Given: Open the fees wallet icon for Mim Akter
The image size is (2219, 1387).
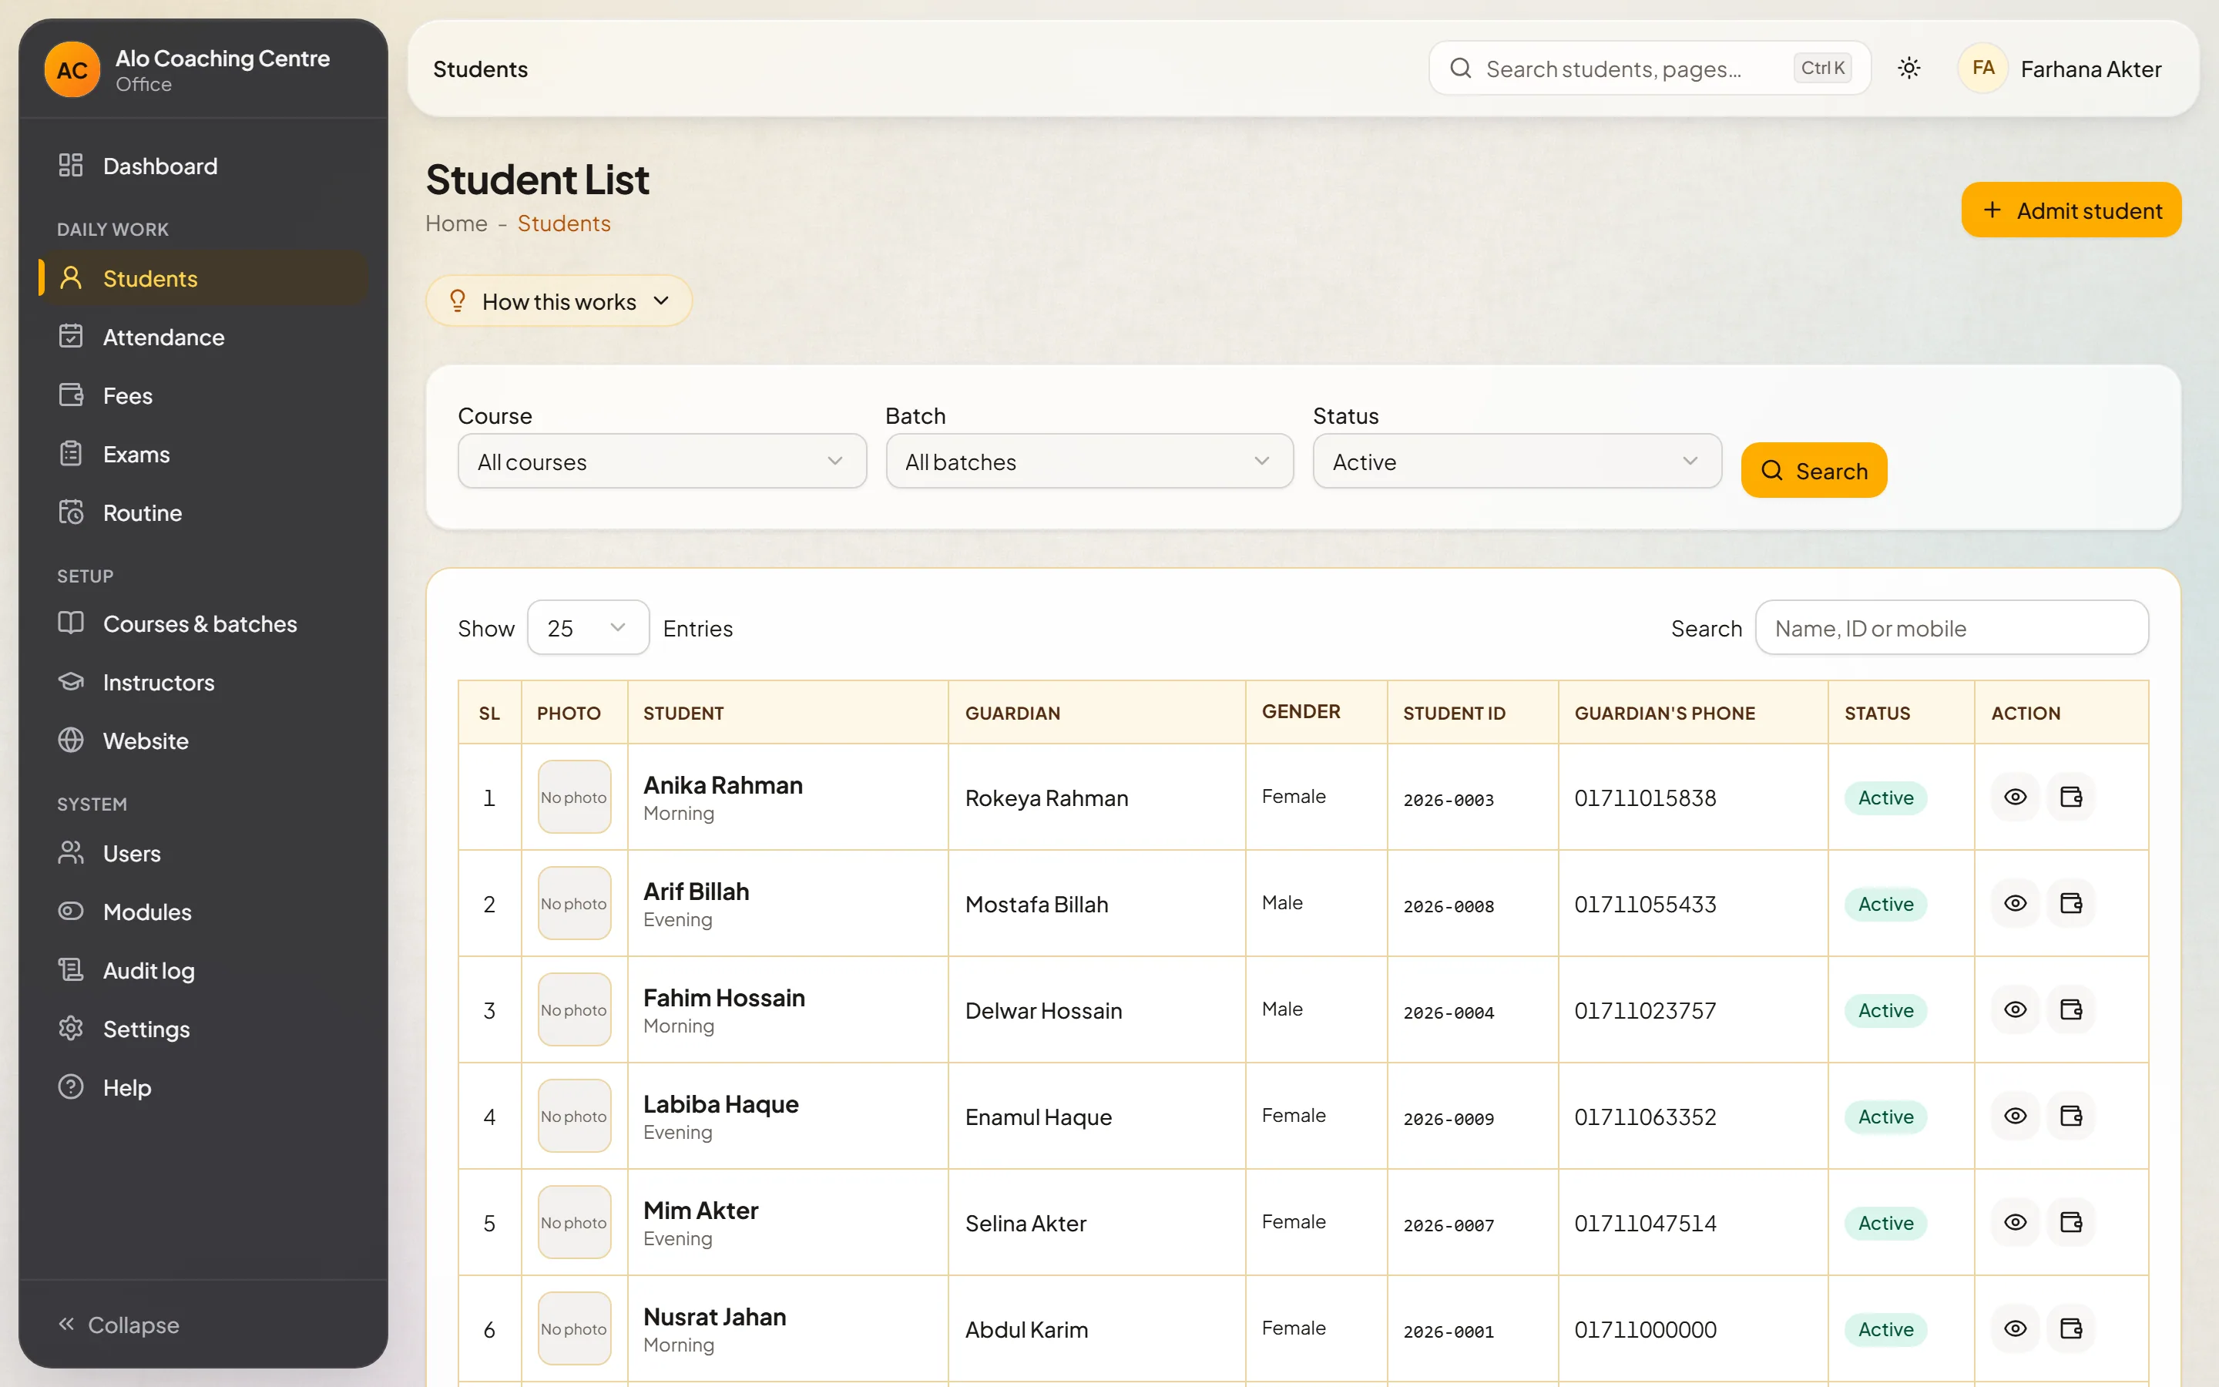Looking at the screenshot, I should click(x=2071, y=1223).
